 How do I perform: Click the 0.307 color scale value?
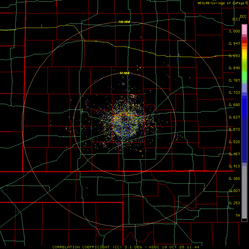pos(234,191)
